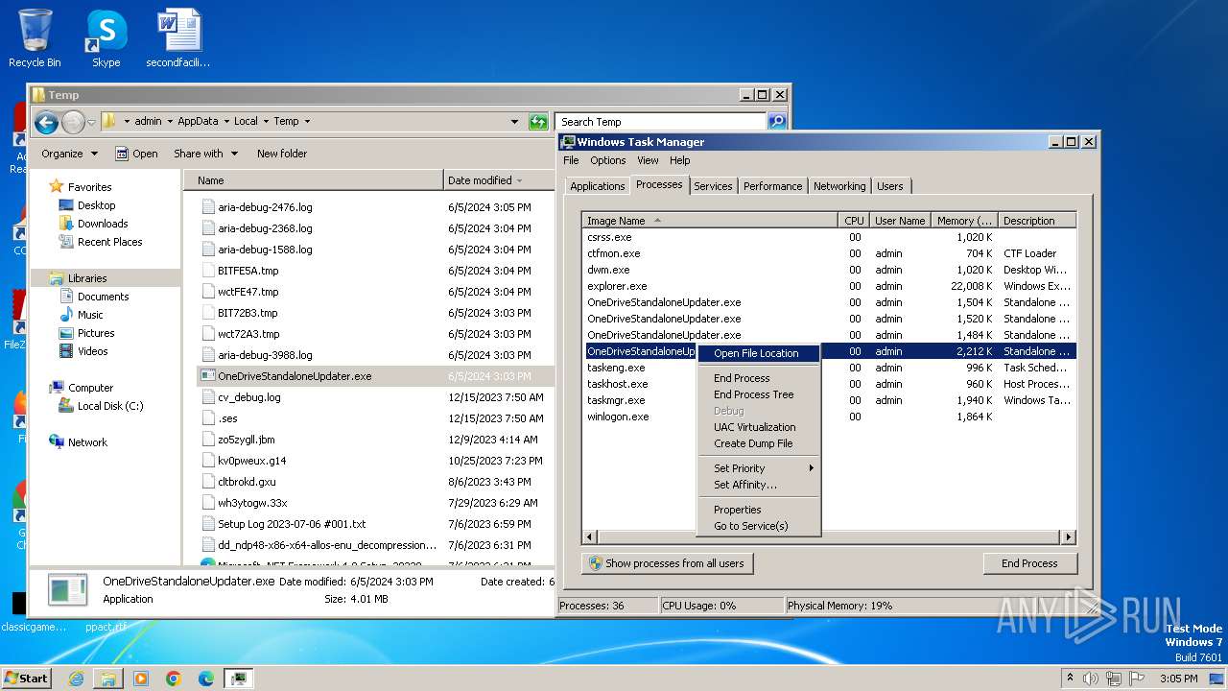Open the File Explorer taskbar icon
Screen dimensions: 1228x691
(108, 679)
